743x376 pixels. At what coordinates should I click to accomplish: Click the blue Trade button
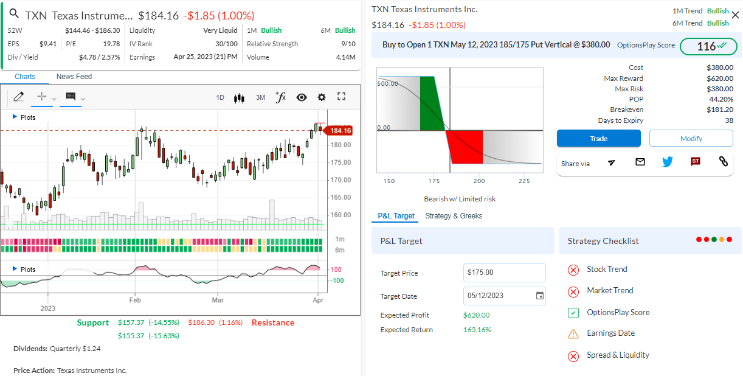[598, 139]
